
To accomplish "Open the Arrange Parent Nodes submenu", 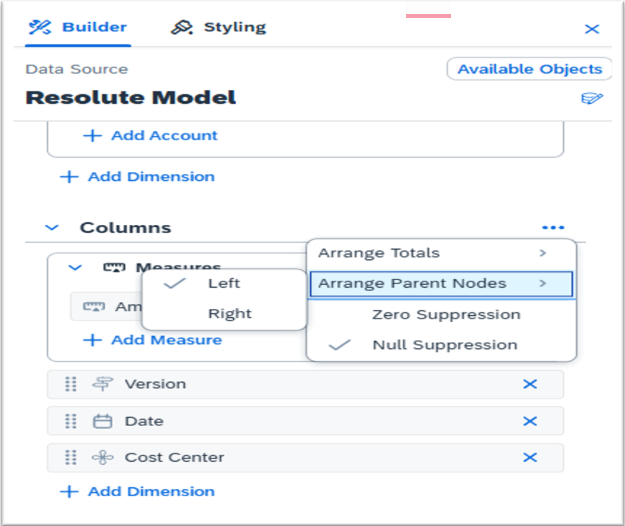I will click(x=441, y=284).
